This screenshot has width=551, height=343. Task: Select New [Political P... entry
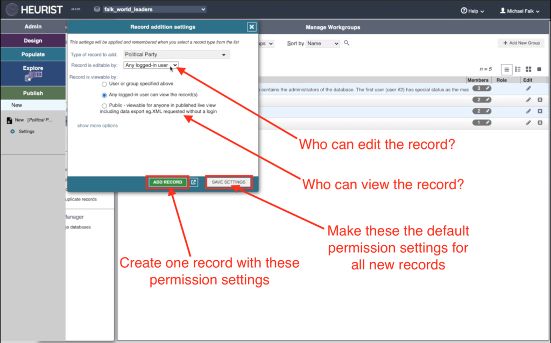pyautogui.click(x=34, y=120)
